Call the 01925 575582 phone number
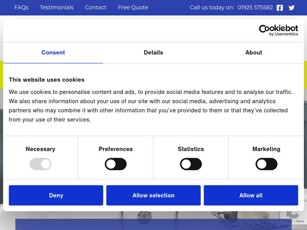This screenshot has height=230, width=307. [255, 7]
